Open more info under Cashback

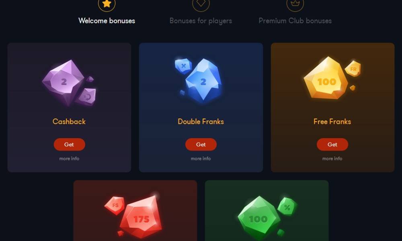tap(69, 159)
